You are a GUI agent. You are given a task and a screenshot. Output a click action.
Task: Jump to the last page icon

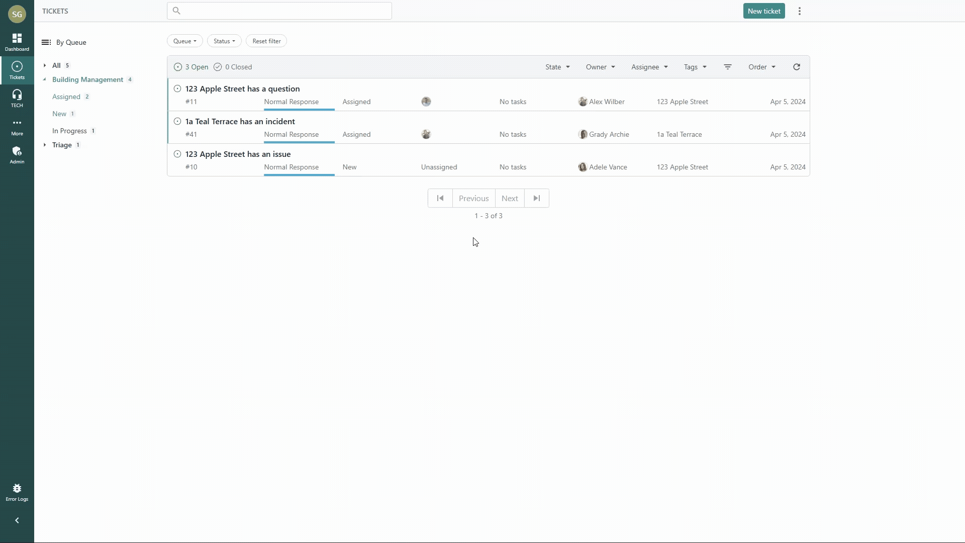(537, 198)
